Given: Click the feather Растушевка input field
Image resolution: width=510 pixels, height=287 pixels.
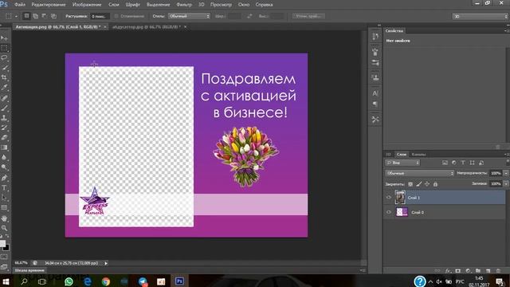Looking at the screenshot, I should tap(100, 16).
